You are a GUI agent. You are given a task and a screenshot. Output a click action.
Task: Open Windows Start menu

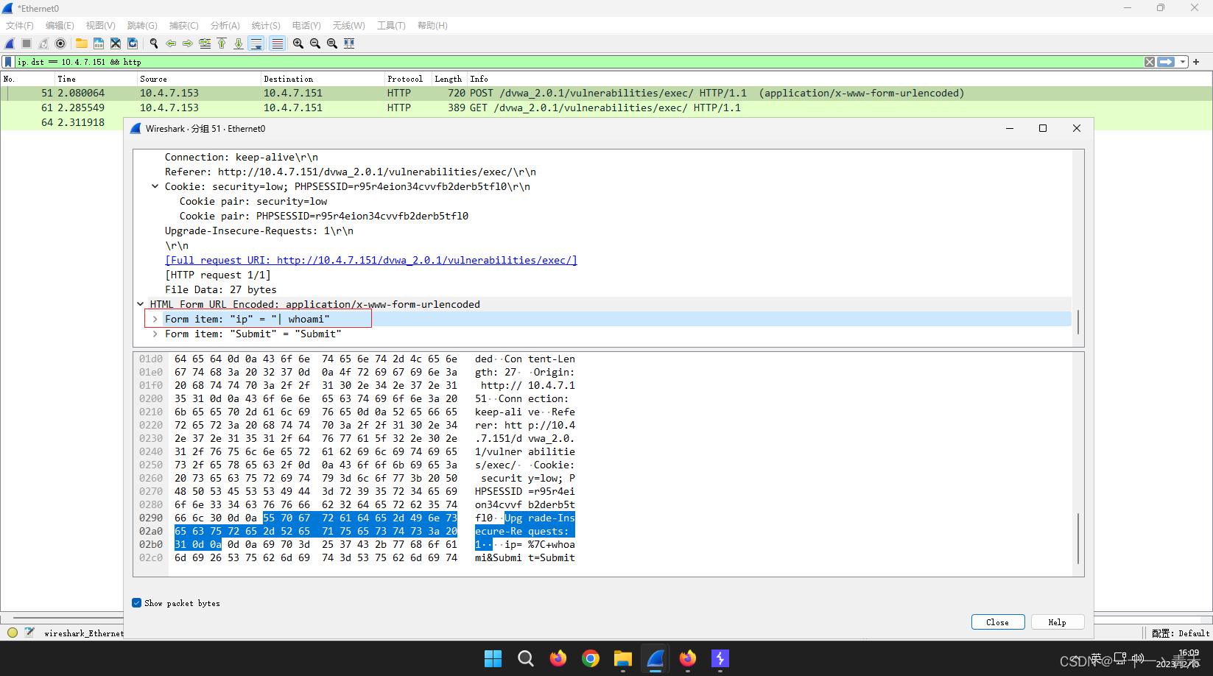(493, 658)
